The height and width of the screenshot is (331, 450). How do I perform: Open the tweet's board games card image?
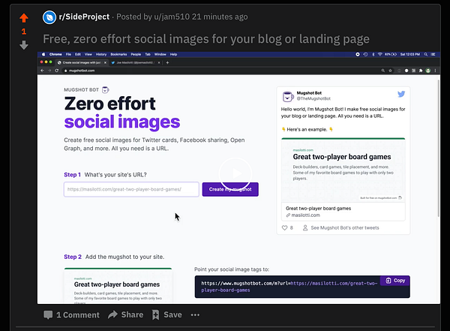tap(343, 170)
